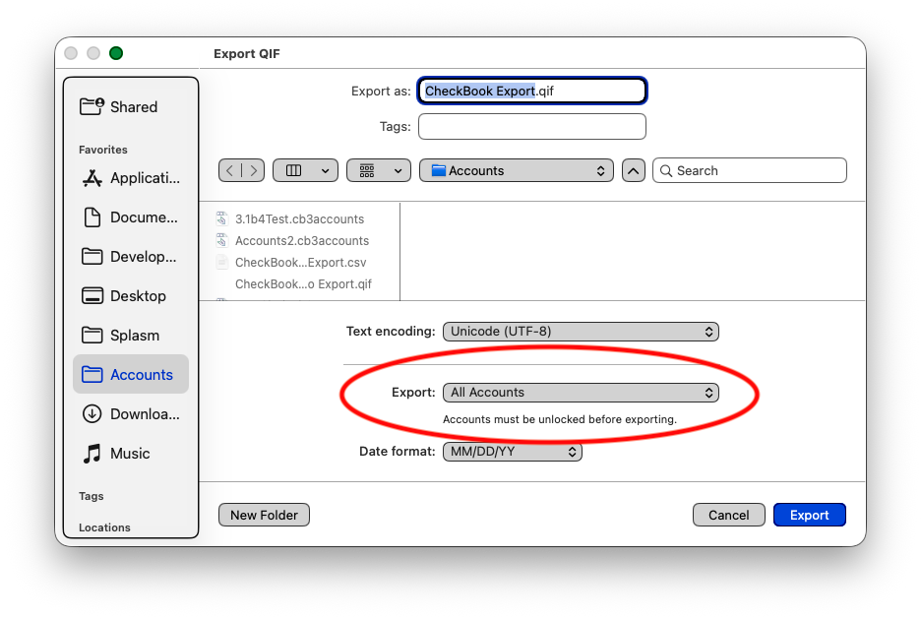
Task: Open the grouping options dropdown chevron
Action: coord(399,171)
